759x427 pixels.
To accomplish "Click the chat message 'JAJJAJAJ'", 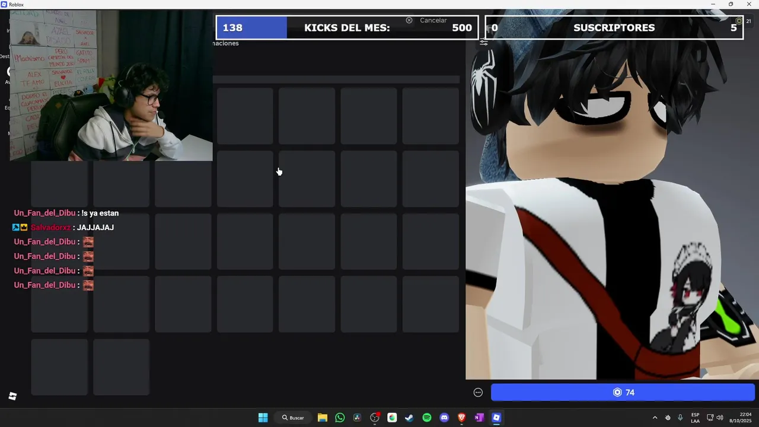I will [x=95, y=228].
